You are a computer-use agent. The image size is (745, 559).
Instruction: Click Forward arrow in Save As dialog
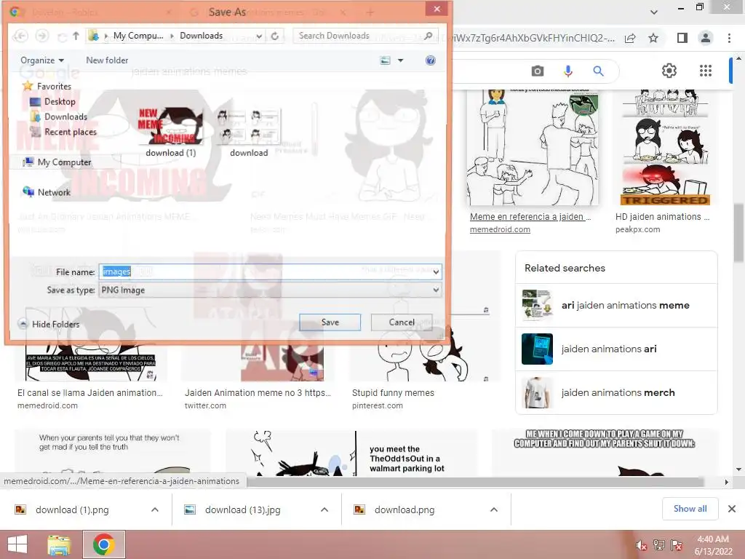41,36
